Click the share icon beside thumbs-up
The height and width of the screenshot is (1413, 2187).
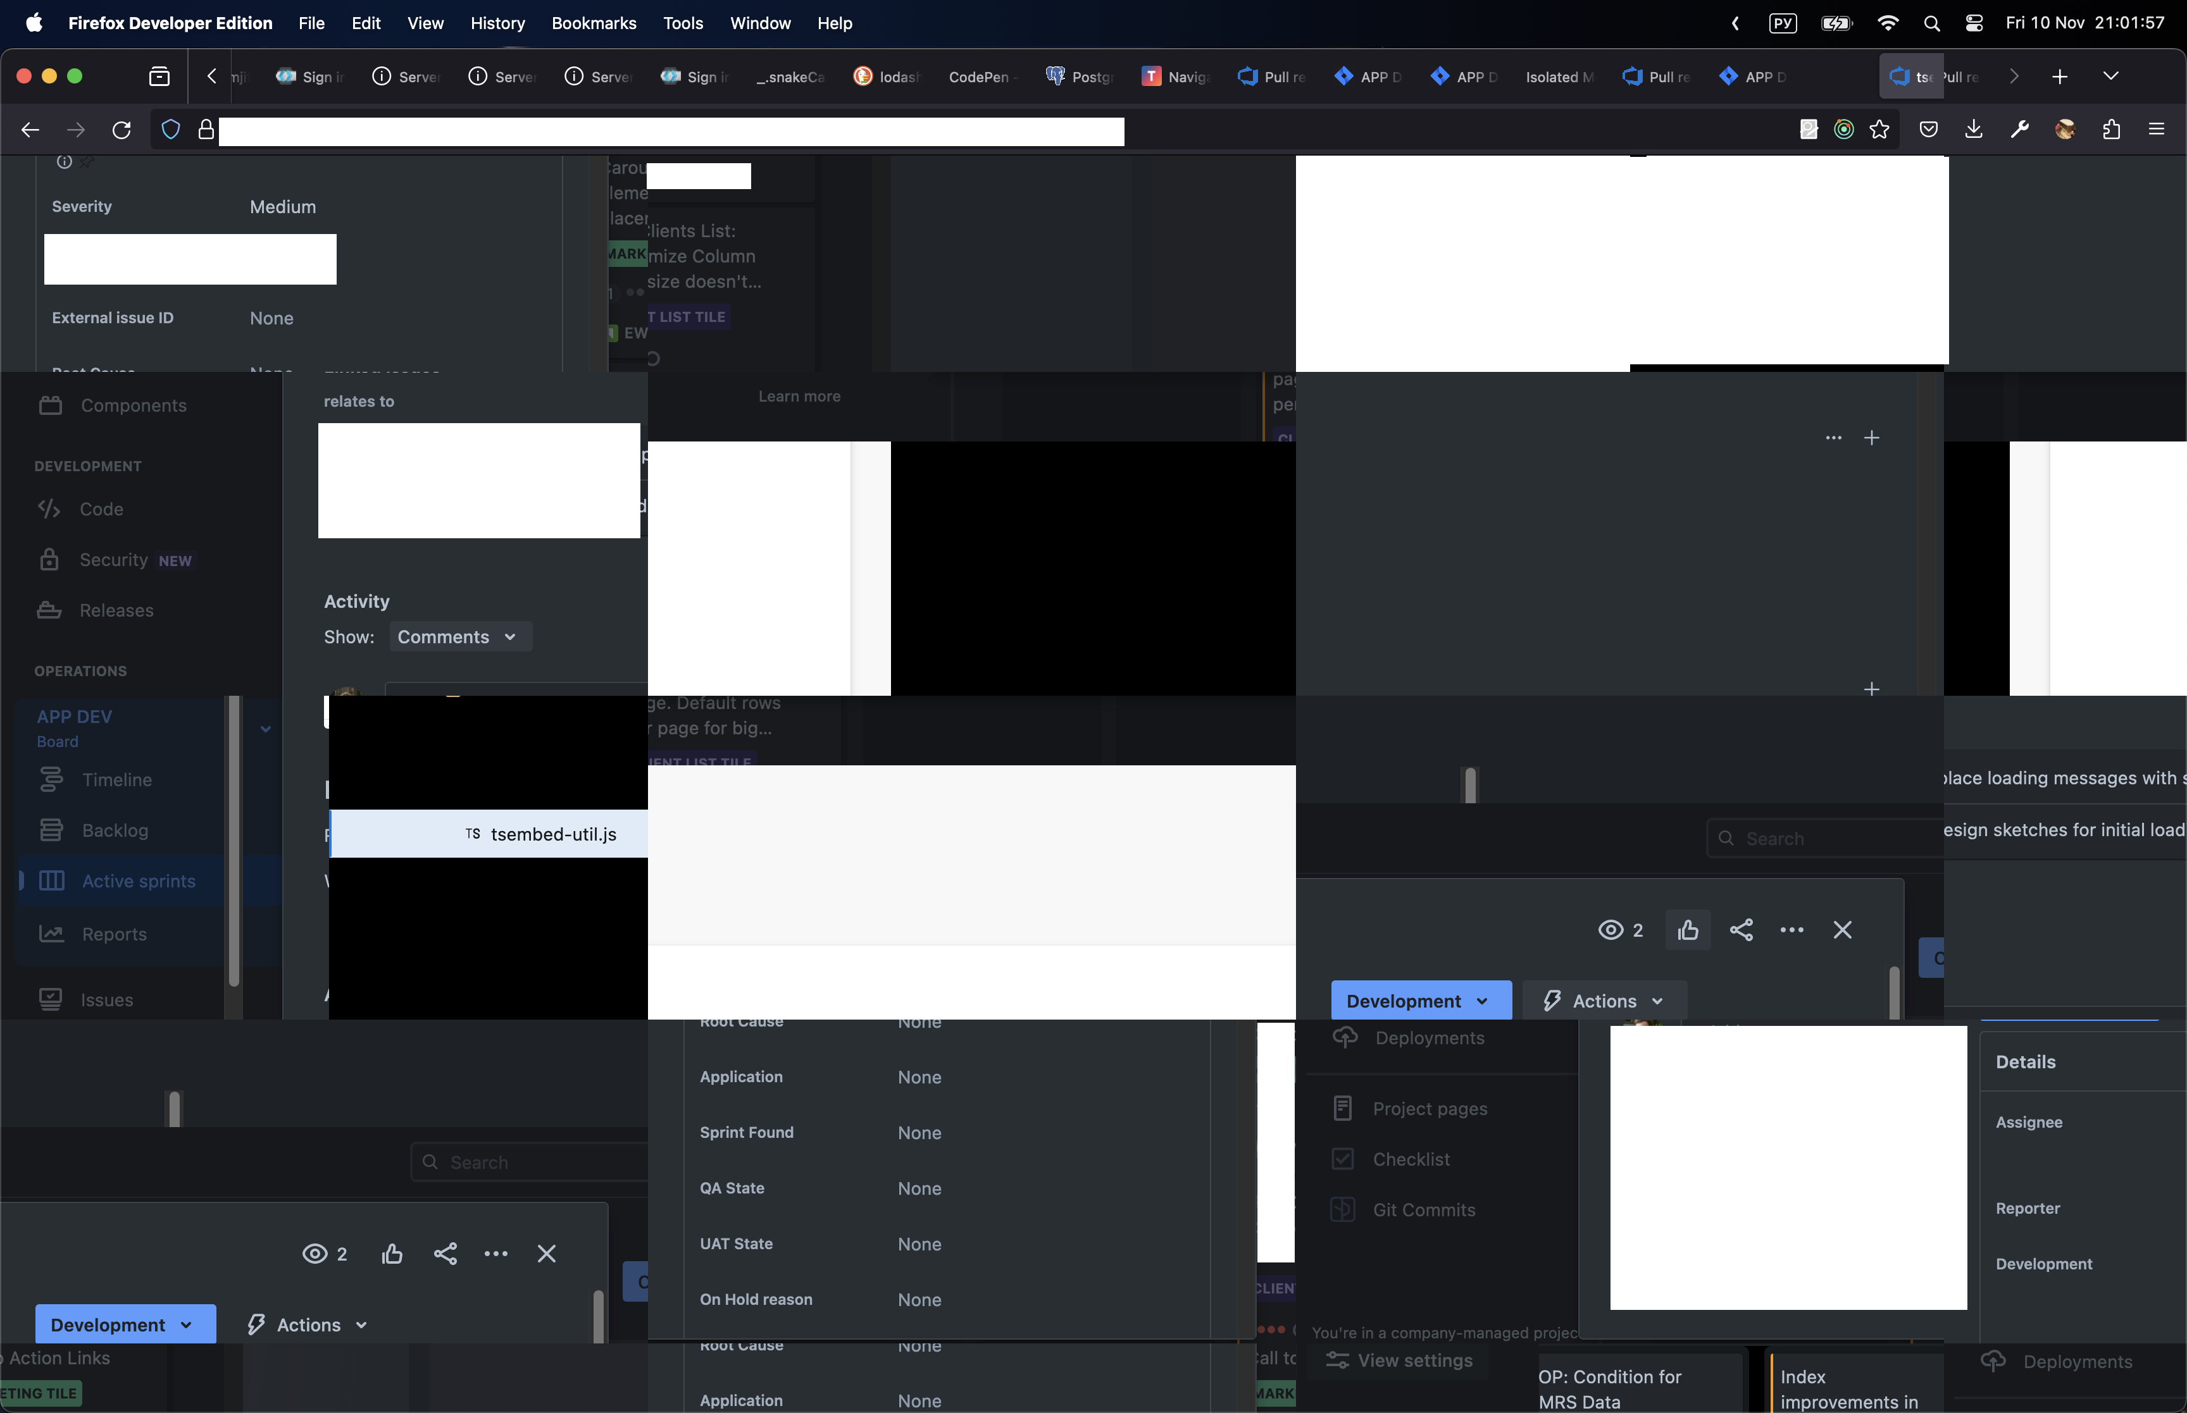(1741, 930)
